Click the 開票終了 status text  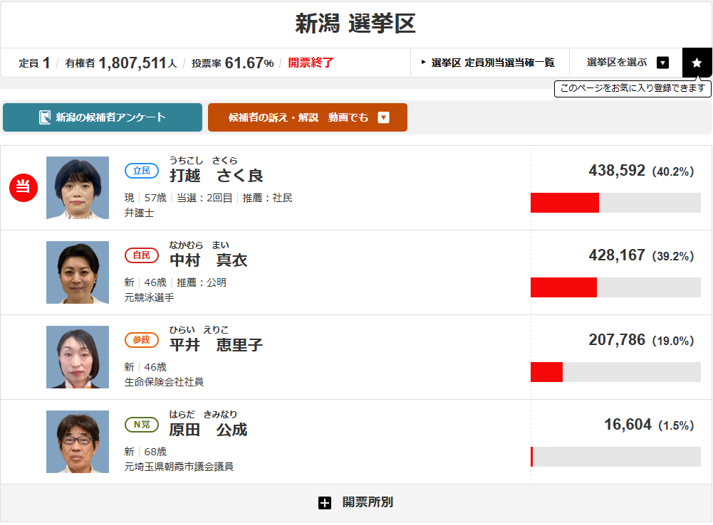coord(311,63)
